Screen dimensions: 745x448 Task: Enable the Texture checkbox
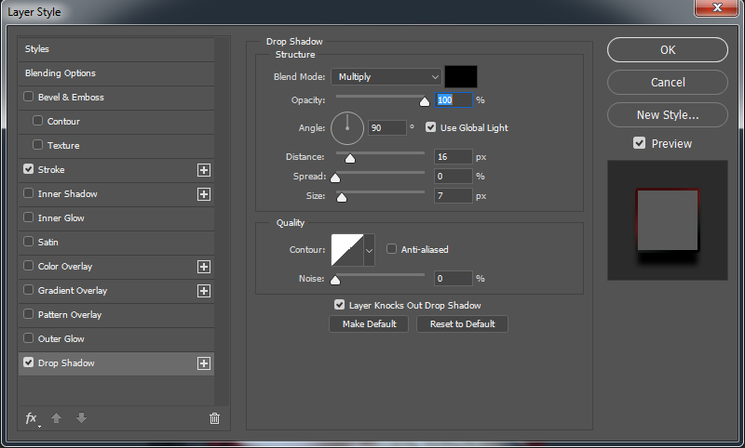37,145
